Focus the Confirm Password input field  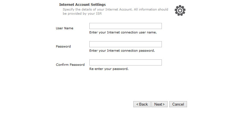click(125, 62)
